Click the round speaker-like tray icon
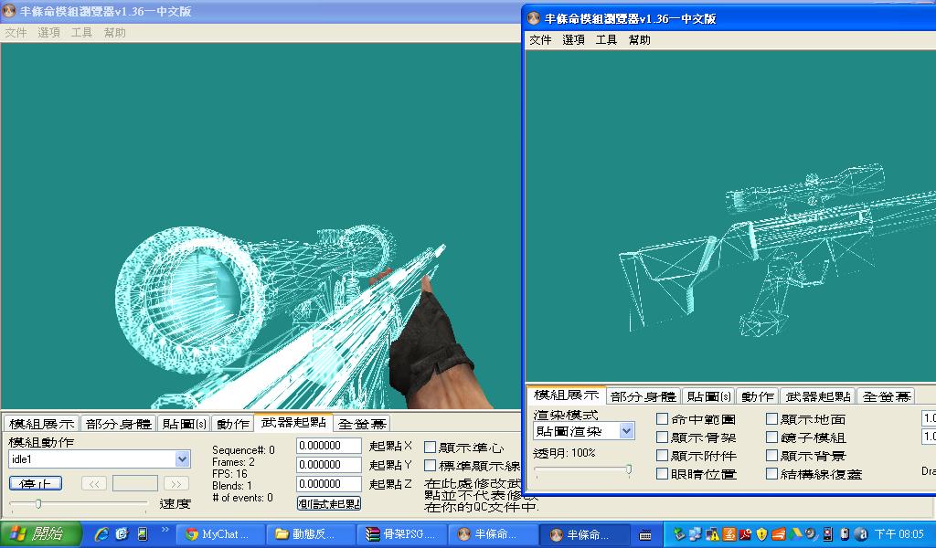 (811, 534)
